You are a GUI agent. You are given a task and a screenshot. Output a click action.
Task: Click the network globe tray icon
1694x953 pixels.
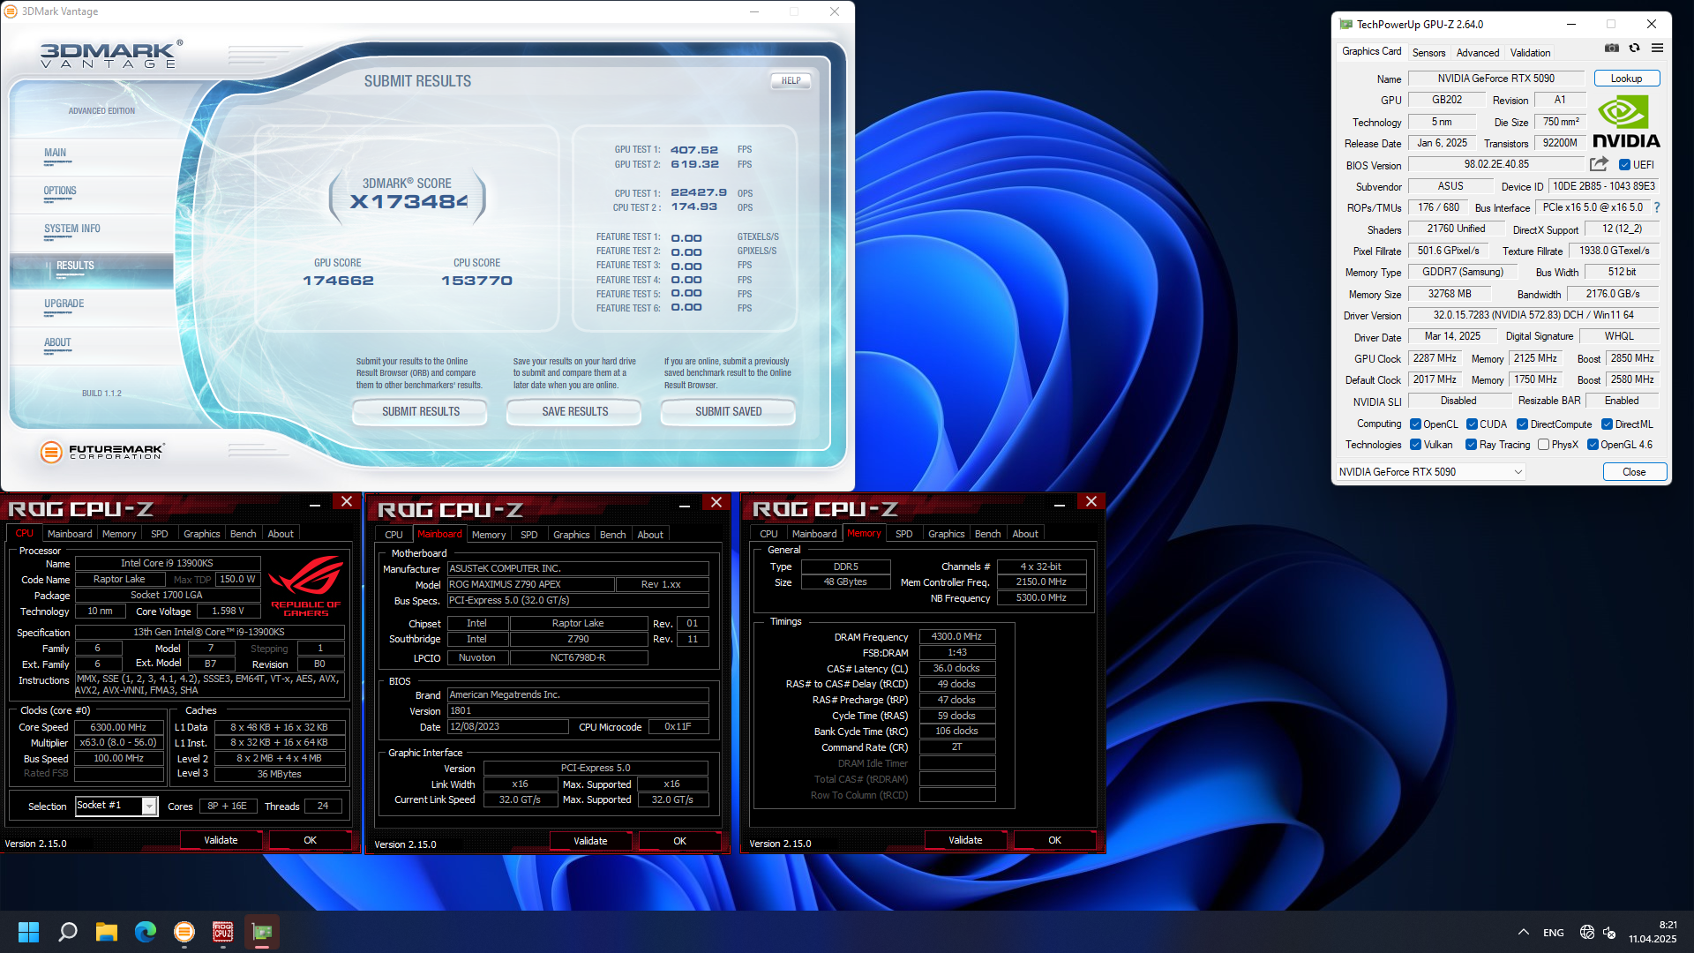point(1586,932)
